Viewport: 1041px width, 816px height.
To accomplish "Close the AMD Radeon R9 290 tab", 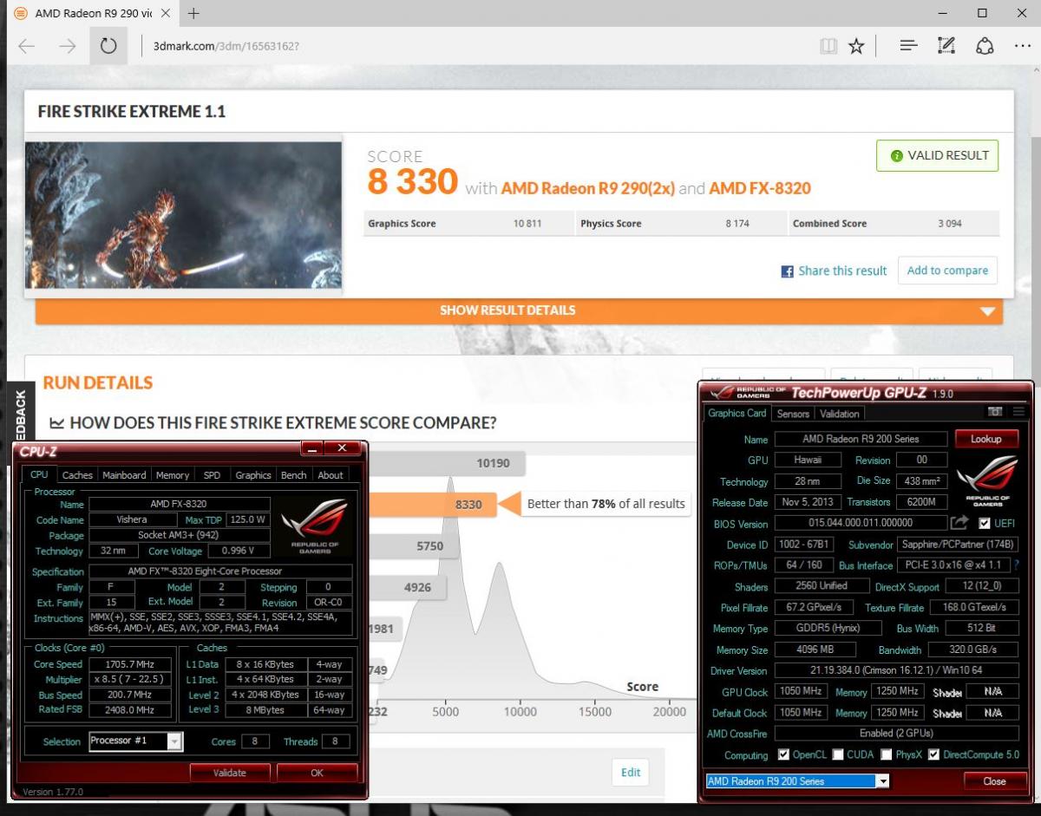I will (x=164, y=14).
